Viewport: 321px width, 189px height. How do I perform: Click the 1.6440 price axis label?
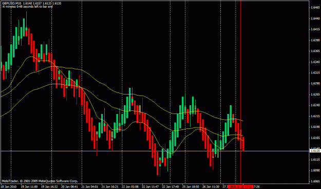[x=315, y=18]
